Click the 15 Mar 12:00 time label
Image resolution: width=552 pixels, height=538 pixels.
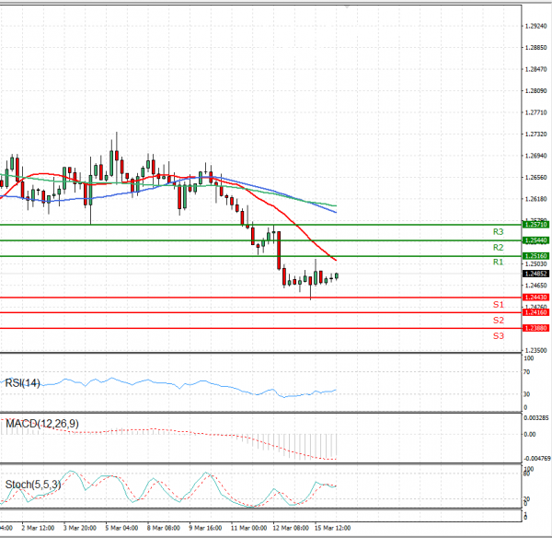333,528
